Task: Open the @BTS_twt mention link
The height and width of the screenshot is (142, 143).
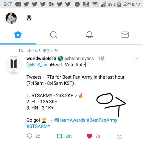Action: click(x=38, y=65)
